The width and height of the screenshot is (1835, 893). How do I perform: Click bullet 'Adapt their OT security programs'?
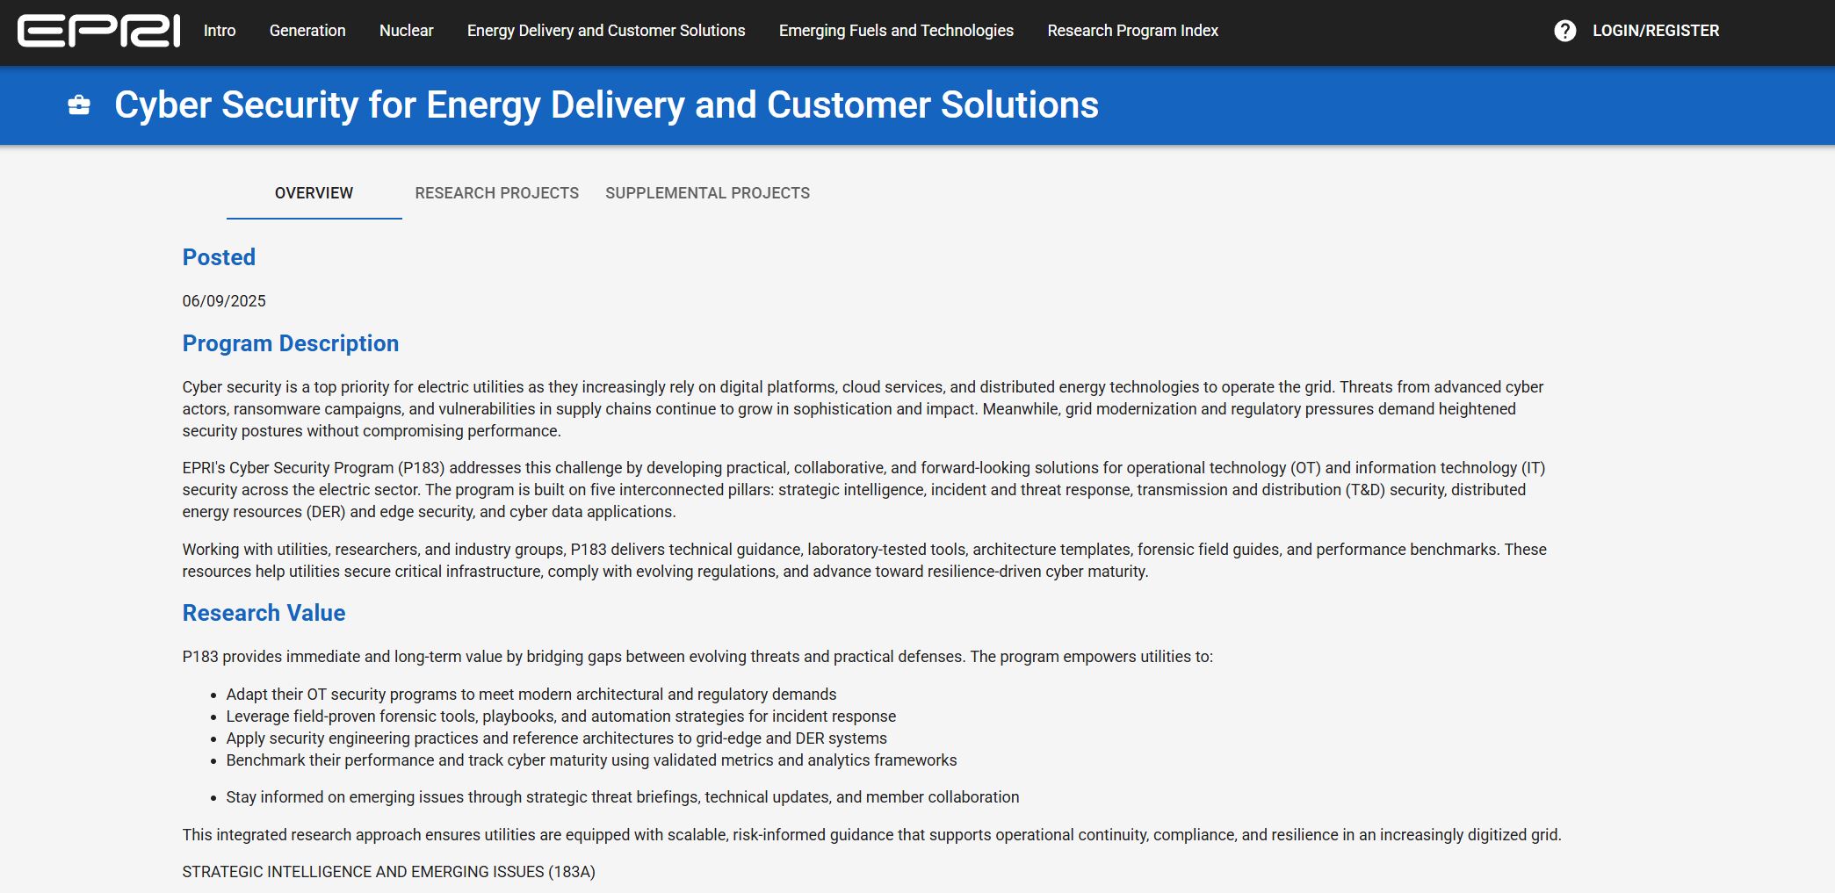click(531, 695)
